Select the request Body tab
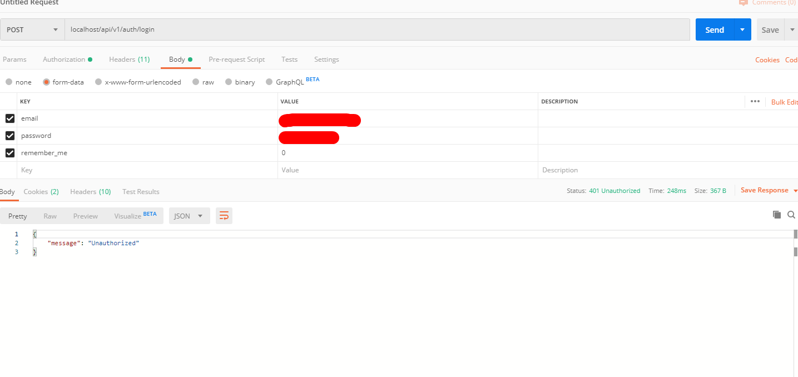This screenshot has height=377, width=798. [180, 59]
